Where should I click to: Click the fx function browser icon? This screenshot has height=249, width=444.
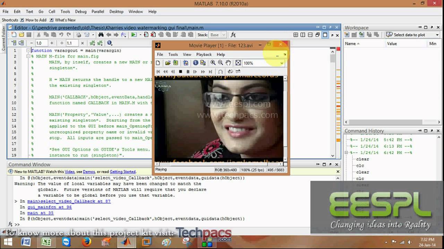point(233,35)
